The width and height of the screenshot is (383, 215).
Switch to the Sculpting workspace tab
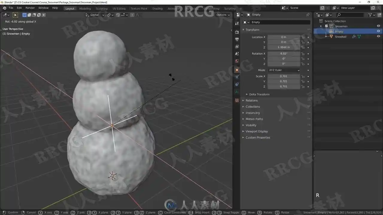pyautogui.click(x=102, y=8)
